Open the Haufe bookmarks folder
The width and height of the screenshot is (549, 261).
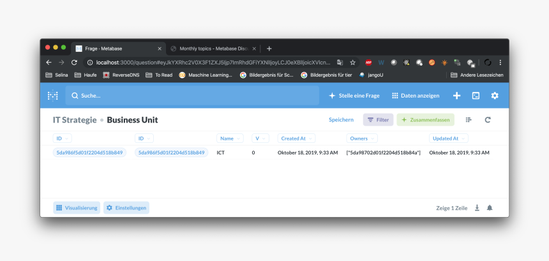(86, 75)
